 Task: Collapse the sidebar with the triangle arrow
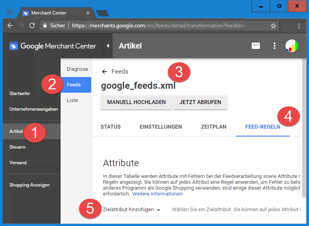click(x=108, y=46)
